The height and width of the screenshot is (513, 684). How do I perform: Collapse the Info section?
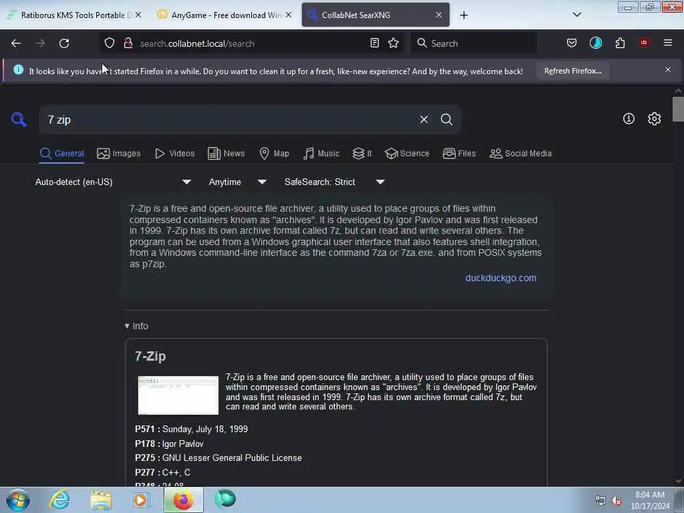[136, 326]
